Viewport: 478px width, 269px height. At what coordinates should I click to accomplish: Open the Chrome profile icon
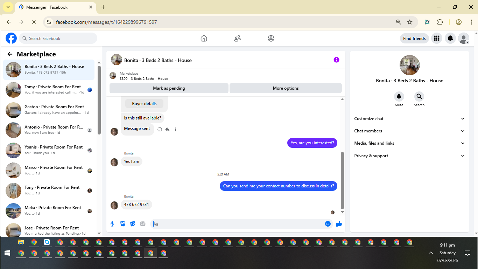[459, 22]
